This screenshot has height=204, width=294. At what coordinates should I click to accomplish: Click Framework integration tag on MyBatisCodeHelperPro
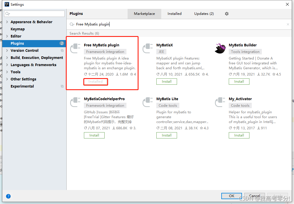click(x=105, y=106)
